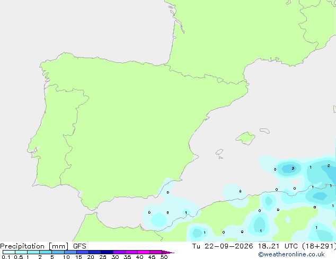Screen dimensions: 336x259
Task: Click the 3 mm precipitation value marker
Action: pos(293,169)
